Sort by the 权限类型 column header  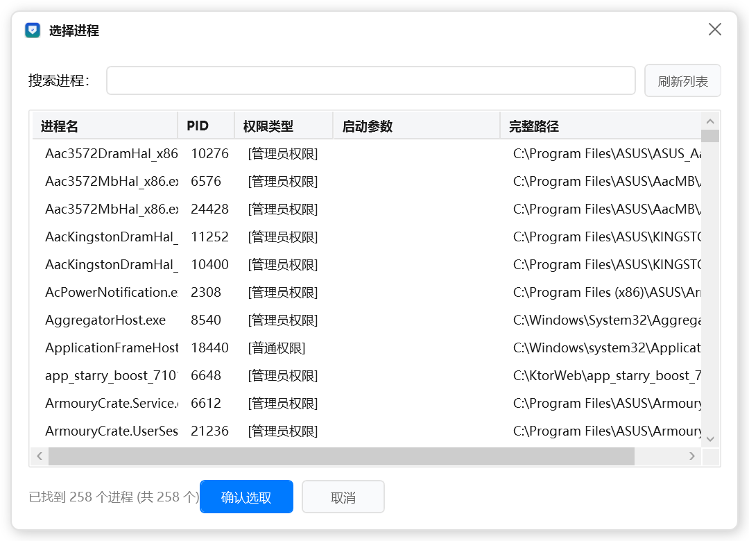[284, 126]
